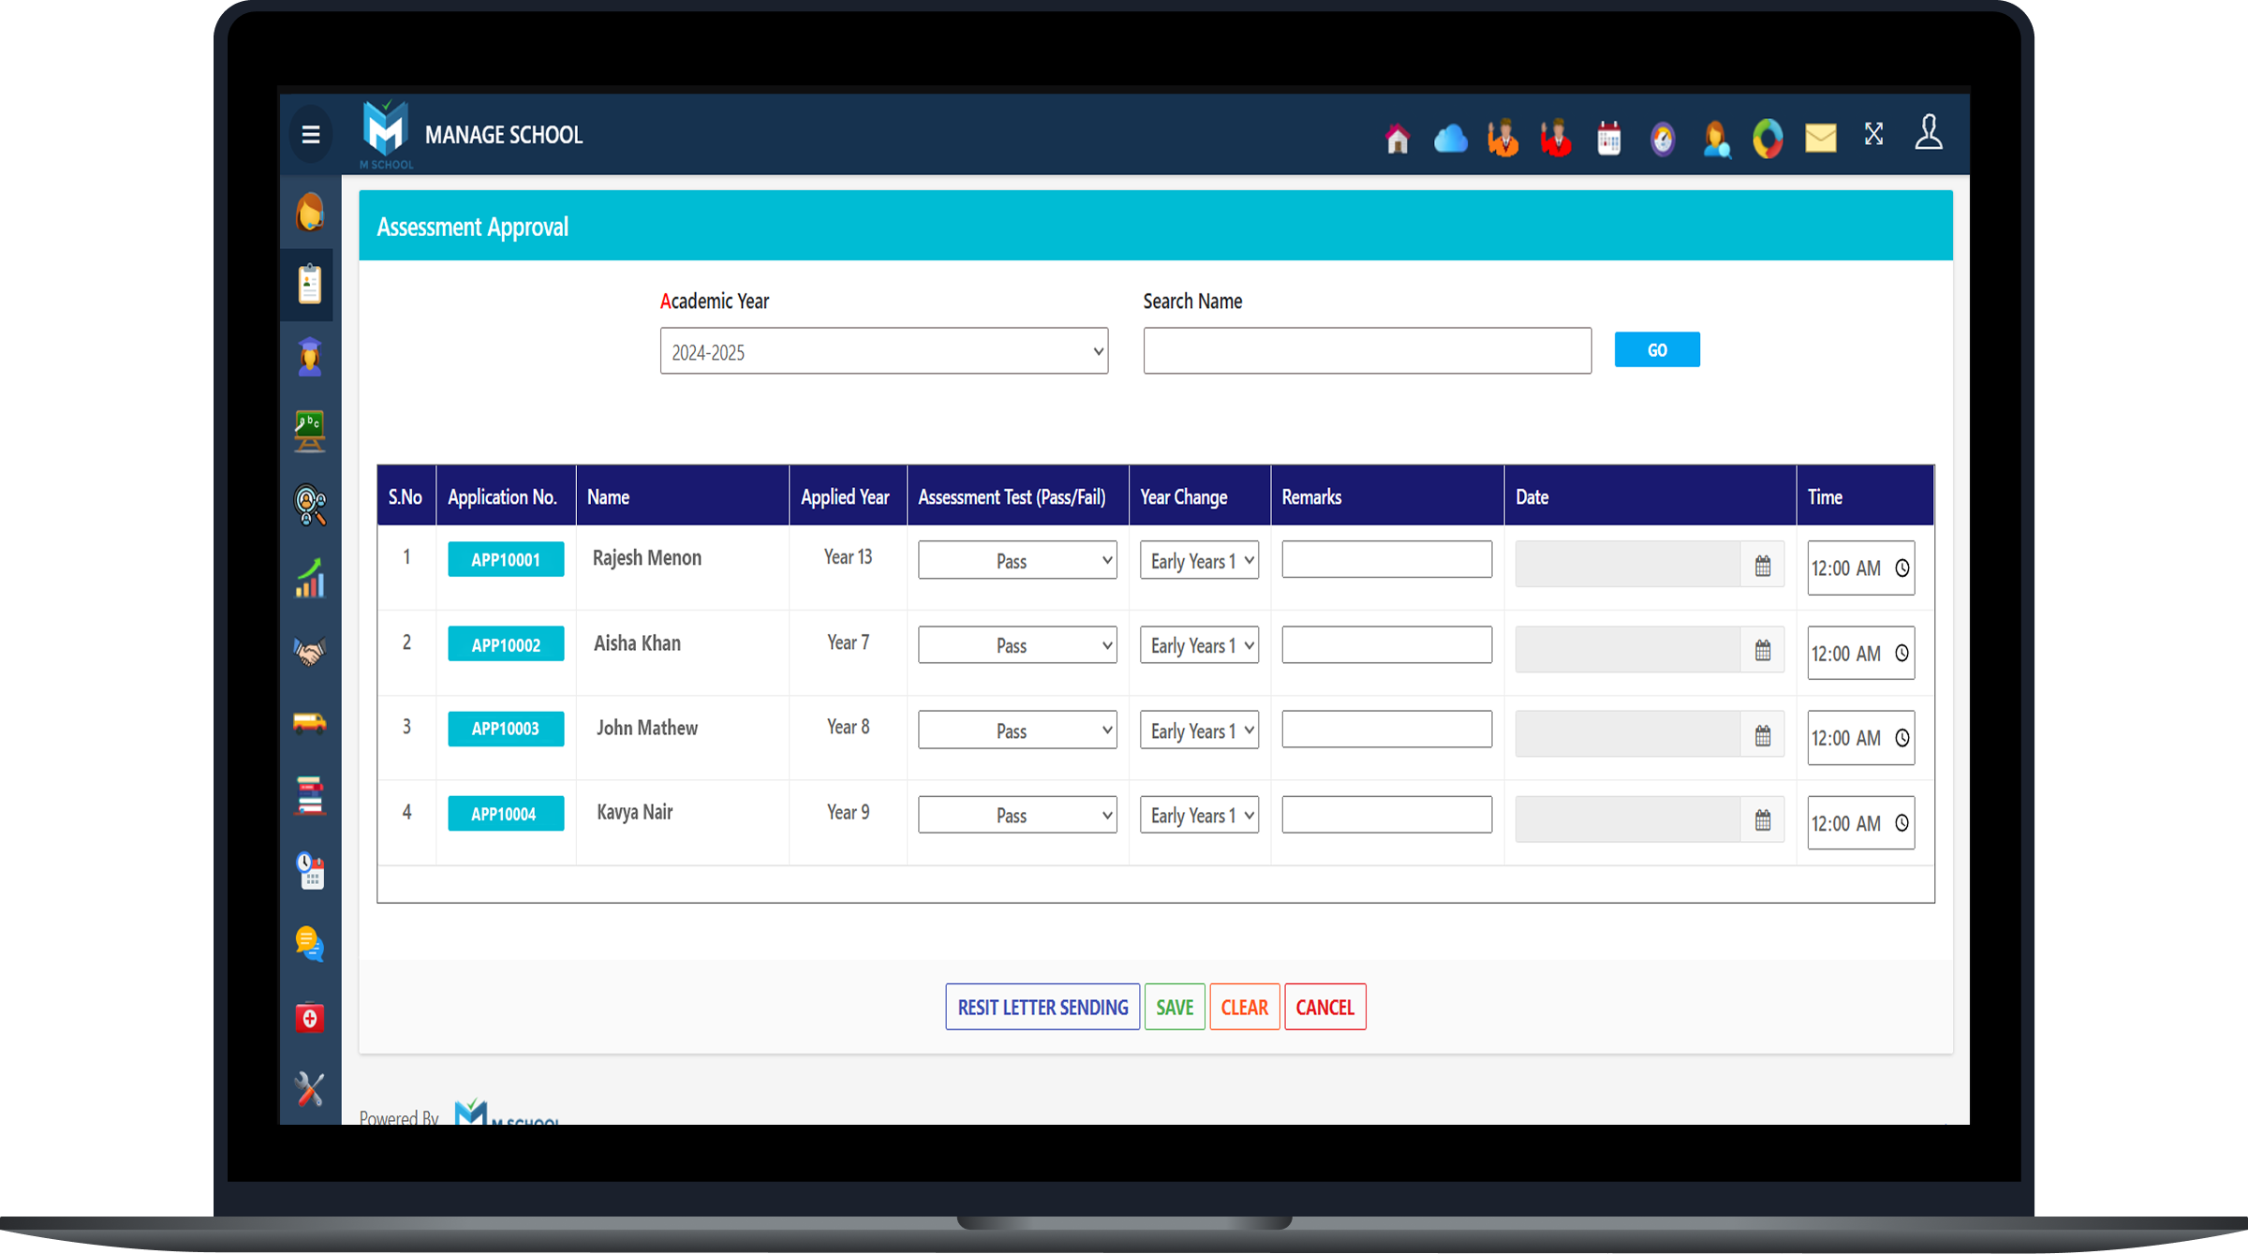
Task: Open date picker calendar for John Mathew
Action: pyautogui.click(x=1763, y=736)
